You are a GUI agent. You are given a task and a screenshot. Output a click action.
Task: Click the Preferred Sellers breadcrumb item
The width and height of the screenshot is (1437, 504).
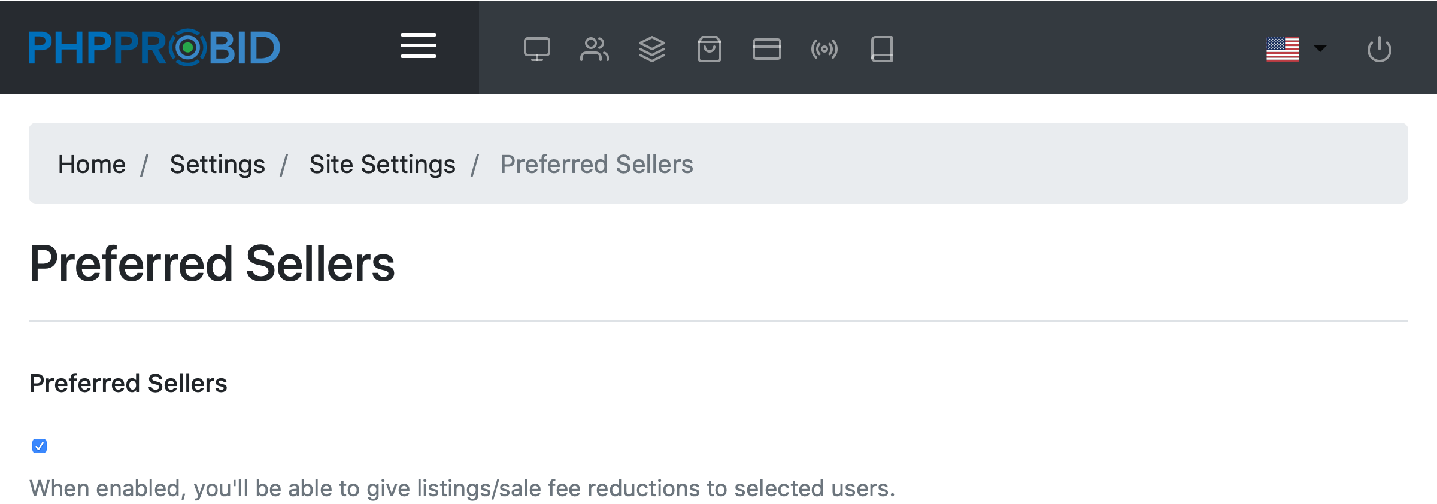point(596,164)
